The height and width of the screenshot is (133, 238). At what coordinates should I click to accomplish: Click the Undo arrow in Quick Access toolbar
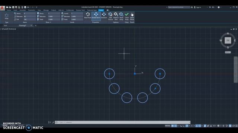click(x=28, y=7)
